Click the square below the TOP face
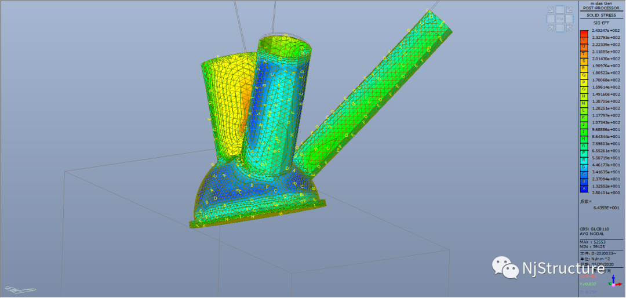The width and height of the screenshot is (626, 298). click(560, 28)
